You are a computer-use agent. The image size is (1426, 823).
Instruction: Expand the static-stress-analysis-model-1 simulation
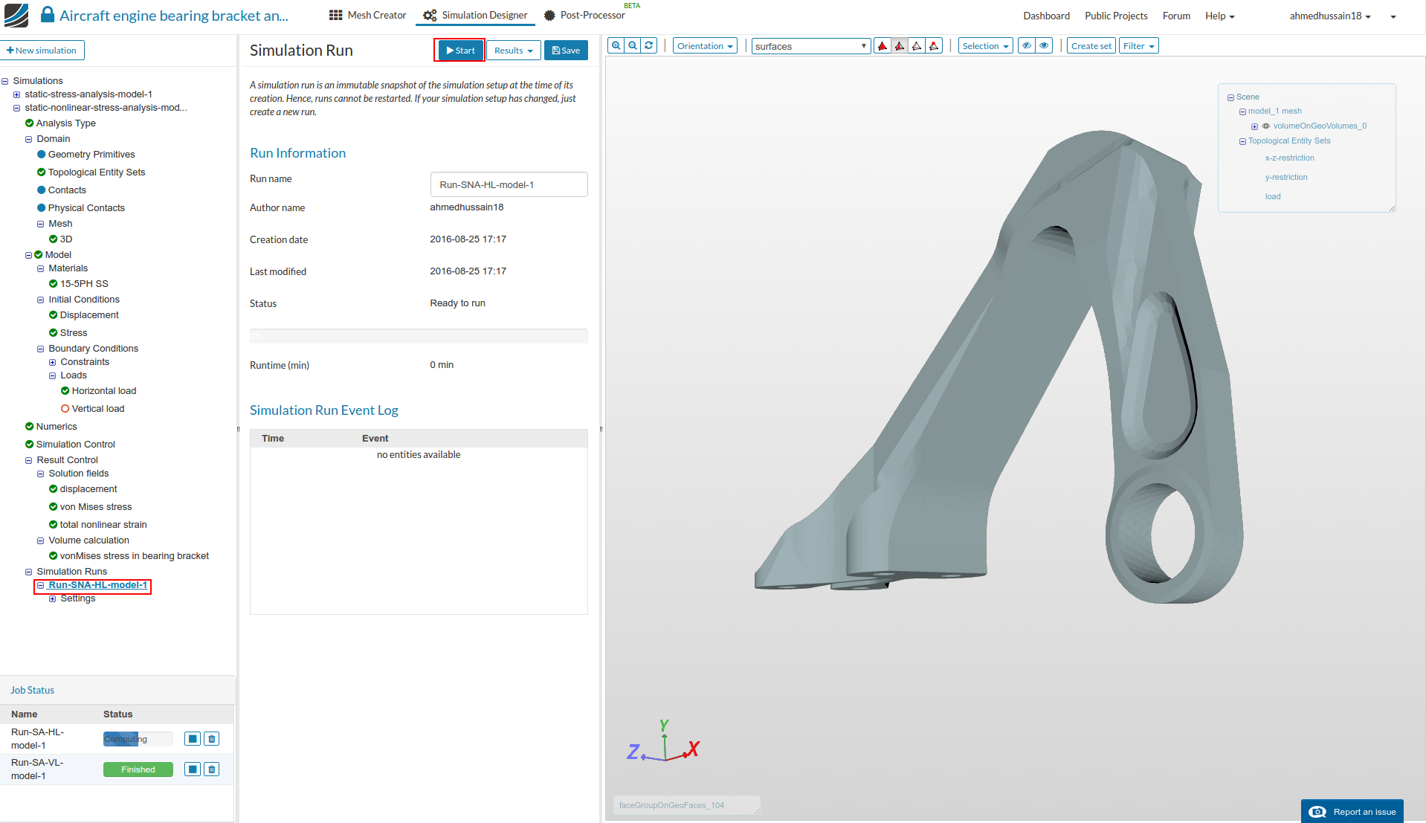pyautogui.click(x=16, y=94)
